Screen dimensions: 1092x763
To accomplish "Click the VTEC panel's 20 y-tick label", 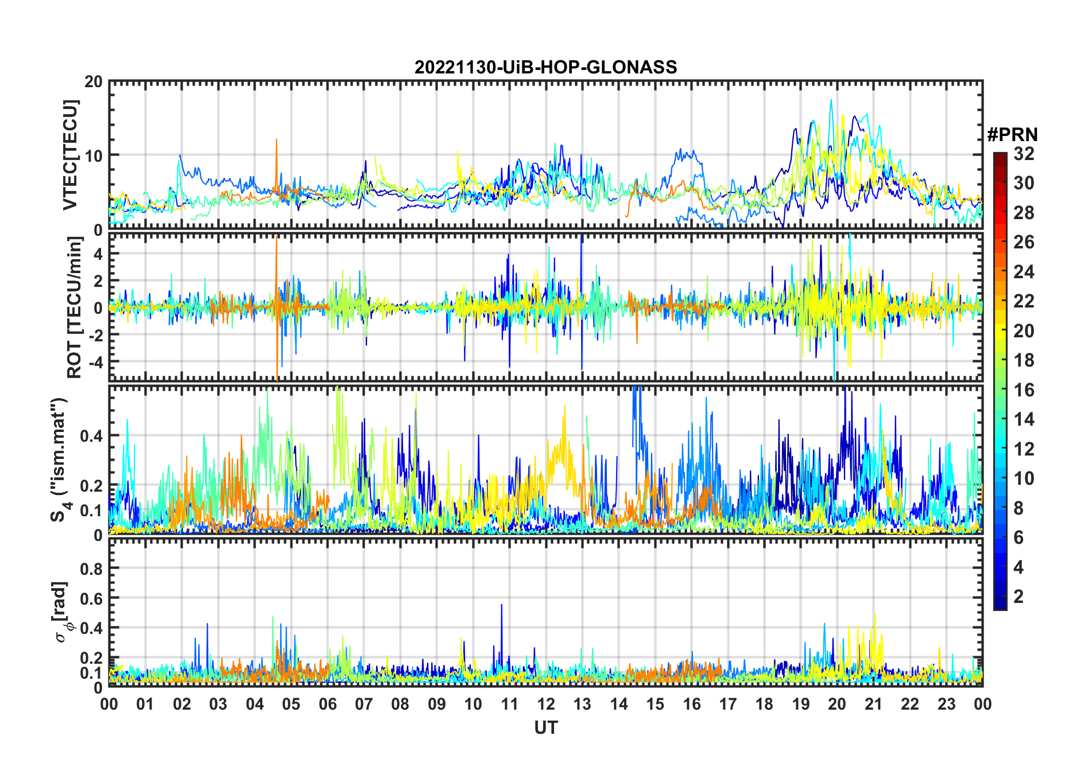I will (94, 81).
